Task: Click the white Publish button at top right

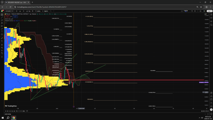Action: 210,11
